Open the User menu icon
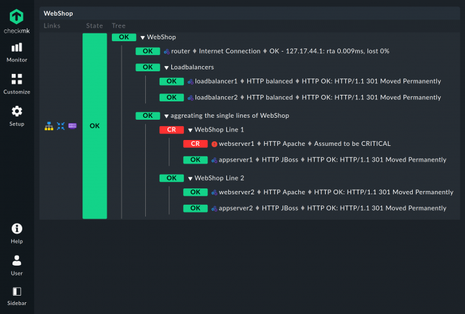 point(17,265)
